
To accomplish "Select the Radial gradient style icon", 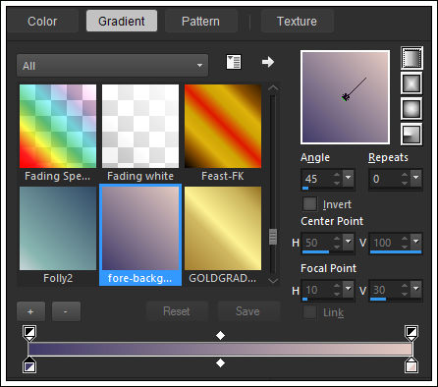I will pyautogui.click(x=411, y=134).
